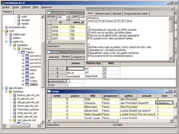Select the Text tab in data viewer
Viewport: 179px width, 134px height.
coord(90,13)
